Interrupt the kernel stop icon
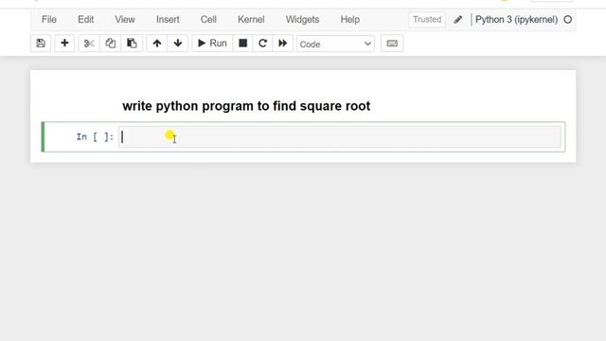Screen dimensions: 606x341 [x=242, y=44]
